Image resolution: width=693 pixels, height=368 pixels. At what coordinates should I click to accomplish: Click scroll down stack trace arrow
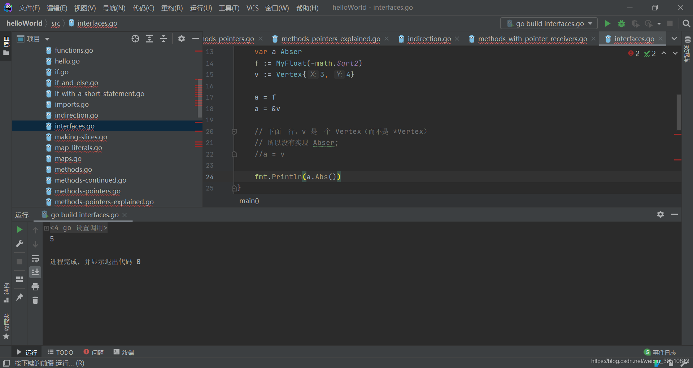pyautogui.click(x=35, y=244)
